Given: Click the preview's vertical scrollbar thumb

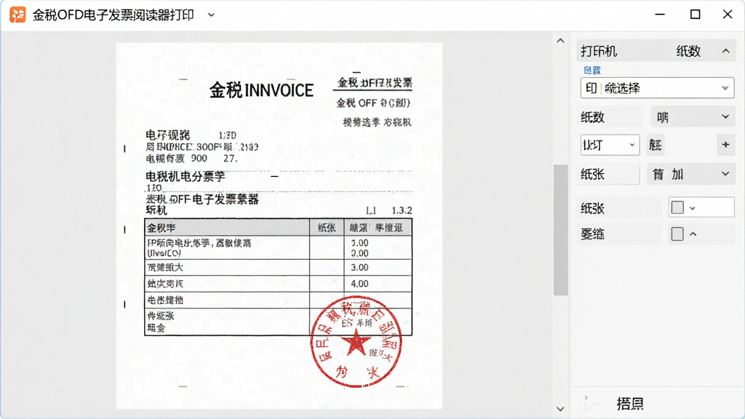Looking at the screenshot, I should click(561, 230).
